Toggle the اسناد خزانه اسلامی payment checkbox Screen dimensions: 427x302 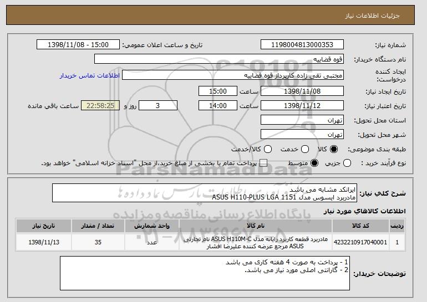click(263, 163)
